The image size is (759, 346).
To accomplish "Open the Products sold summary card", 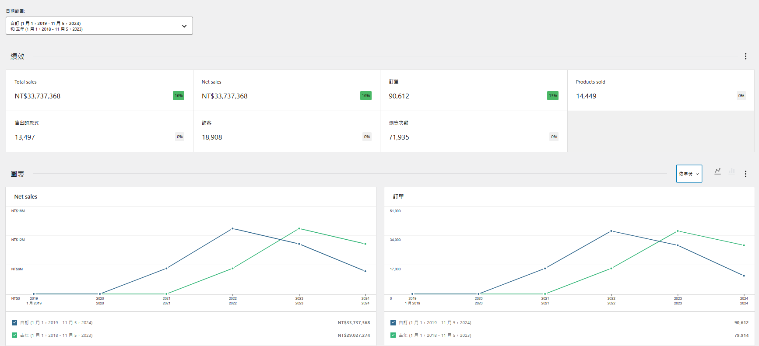I will pyautogui.click(x=661, y=91).
